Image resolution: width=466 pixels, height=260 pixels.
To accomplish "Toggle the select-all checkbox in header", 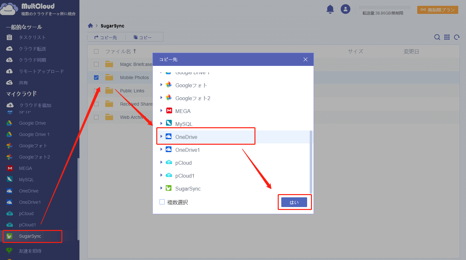I will (96, 51).
